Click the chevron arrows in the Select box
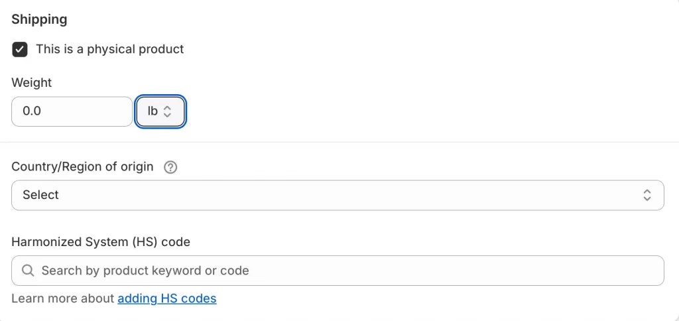The height and width of the screenshot is (321, 679). pyautogui.click(x=647, y=195)
